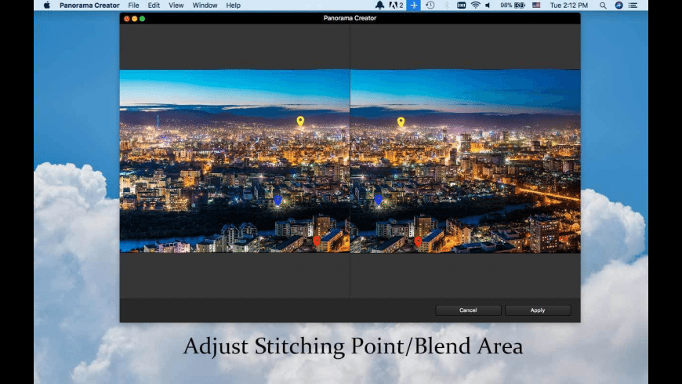The width and height of the screenshot is (682, 384).
Task: Open the battery status showing 98%
Action: click(513, 5)
